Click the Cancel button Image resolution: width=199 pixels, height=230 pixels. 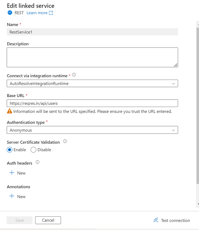(x=48, y=220)
